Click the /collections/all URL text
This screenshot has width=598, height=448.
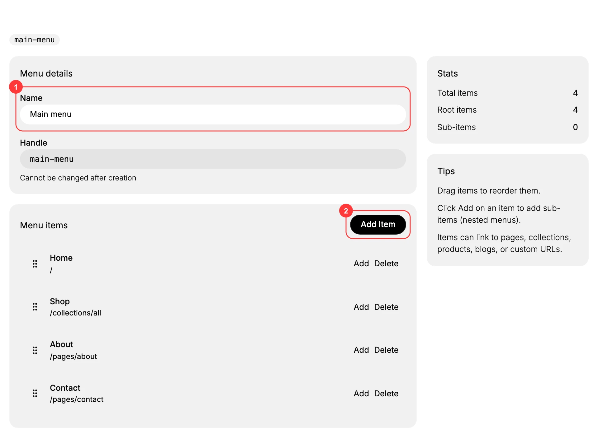(75, 313)
